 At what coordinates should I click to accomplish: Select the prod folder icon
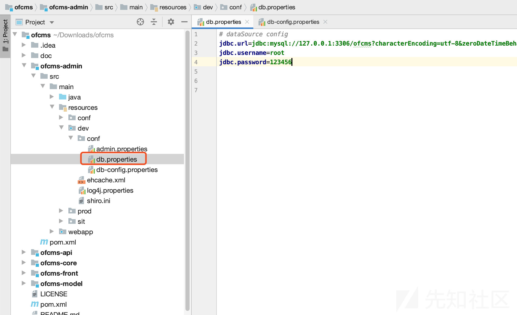pyautogui.click(x=72, y=211)
